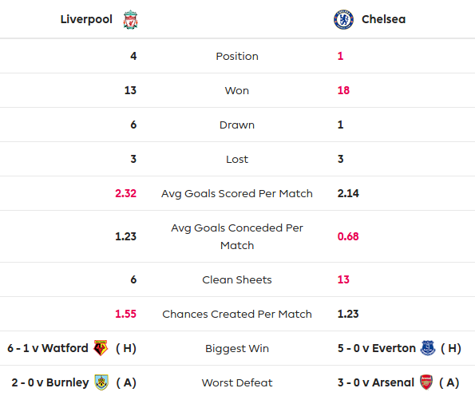Click the Chelsea club crest icon
Viewport: 475px width, 396px height.
point(343,20)
